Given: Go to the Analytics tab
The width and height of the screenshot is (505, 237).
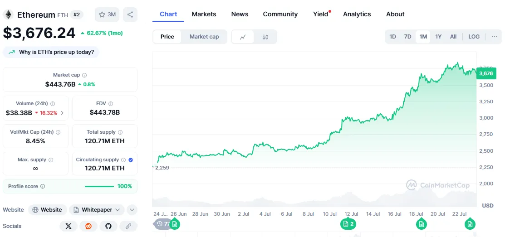Looking at the screenshot, I should pyautogui.click(x=357, y=14).
